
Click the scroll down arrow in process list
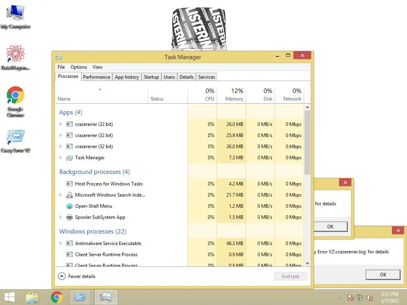click(x=307, y=263)
